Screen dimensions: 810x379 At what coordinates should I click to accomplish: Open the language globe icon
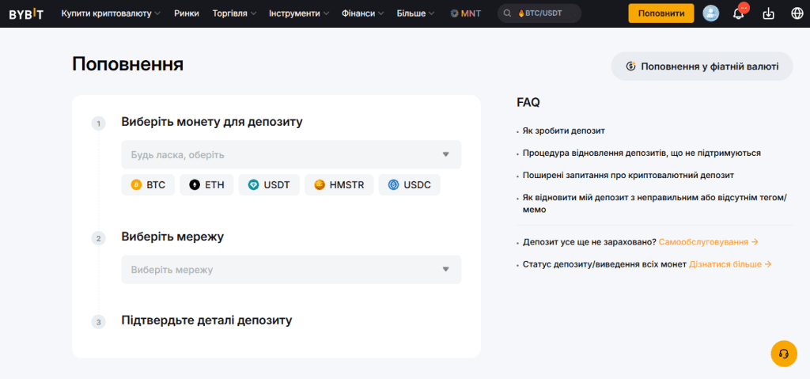pos(797,14)
